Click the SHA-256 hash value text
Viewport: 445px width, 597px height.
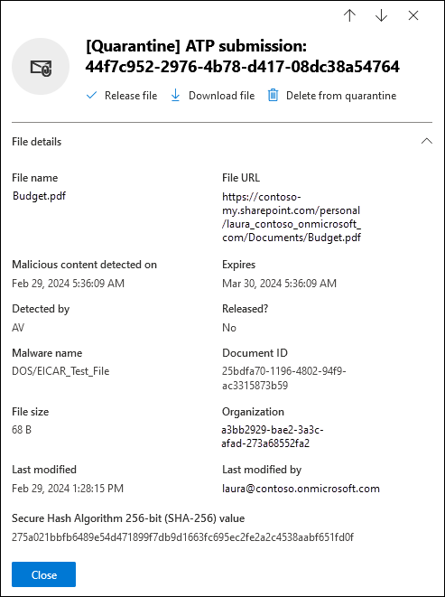click(x=182, y=537)
